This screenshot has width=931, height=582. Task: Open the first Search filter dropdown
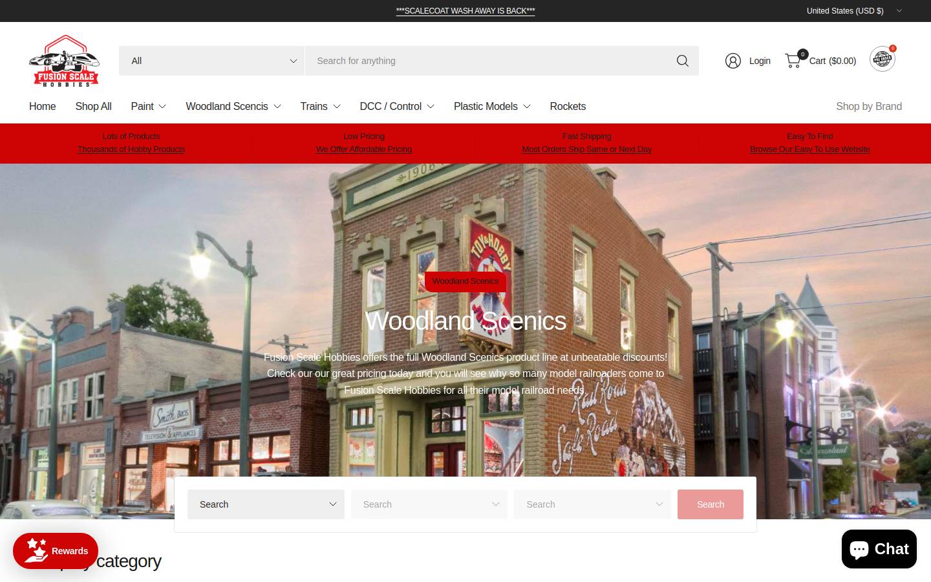tap(266, 504)
